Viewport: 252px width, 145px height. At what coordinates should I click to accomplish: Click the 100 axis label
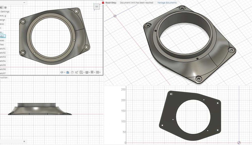[123, 122]
